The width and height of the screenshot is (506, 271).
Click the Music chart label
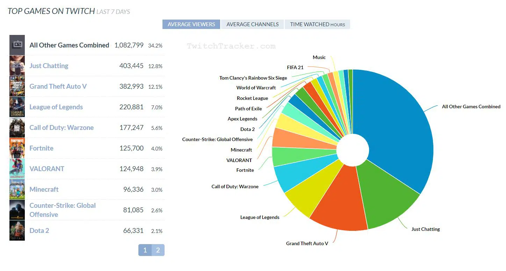click(x=319, y=57)
